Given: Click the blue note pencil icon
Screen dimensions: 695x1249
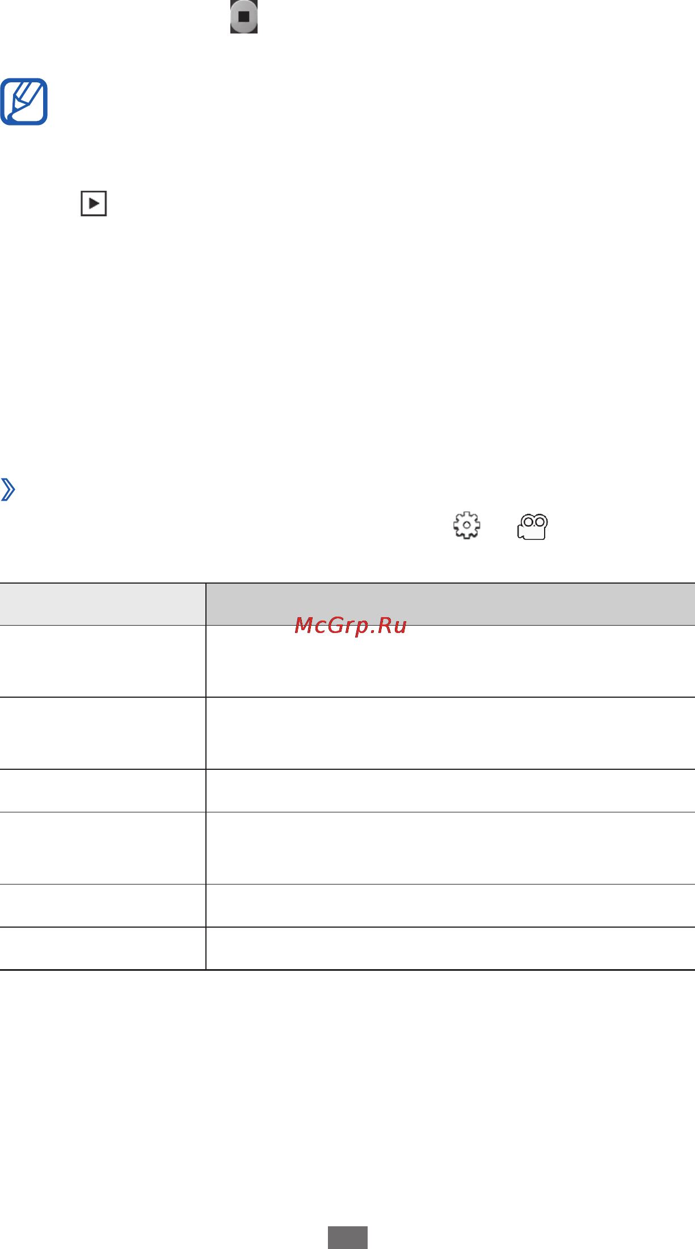Looking at the screenshot, I should tap(24, 102).
